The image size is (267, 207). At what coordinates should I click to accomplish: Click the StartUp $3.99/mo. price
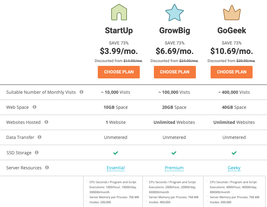[119, 51]
